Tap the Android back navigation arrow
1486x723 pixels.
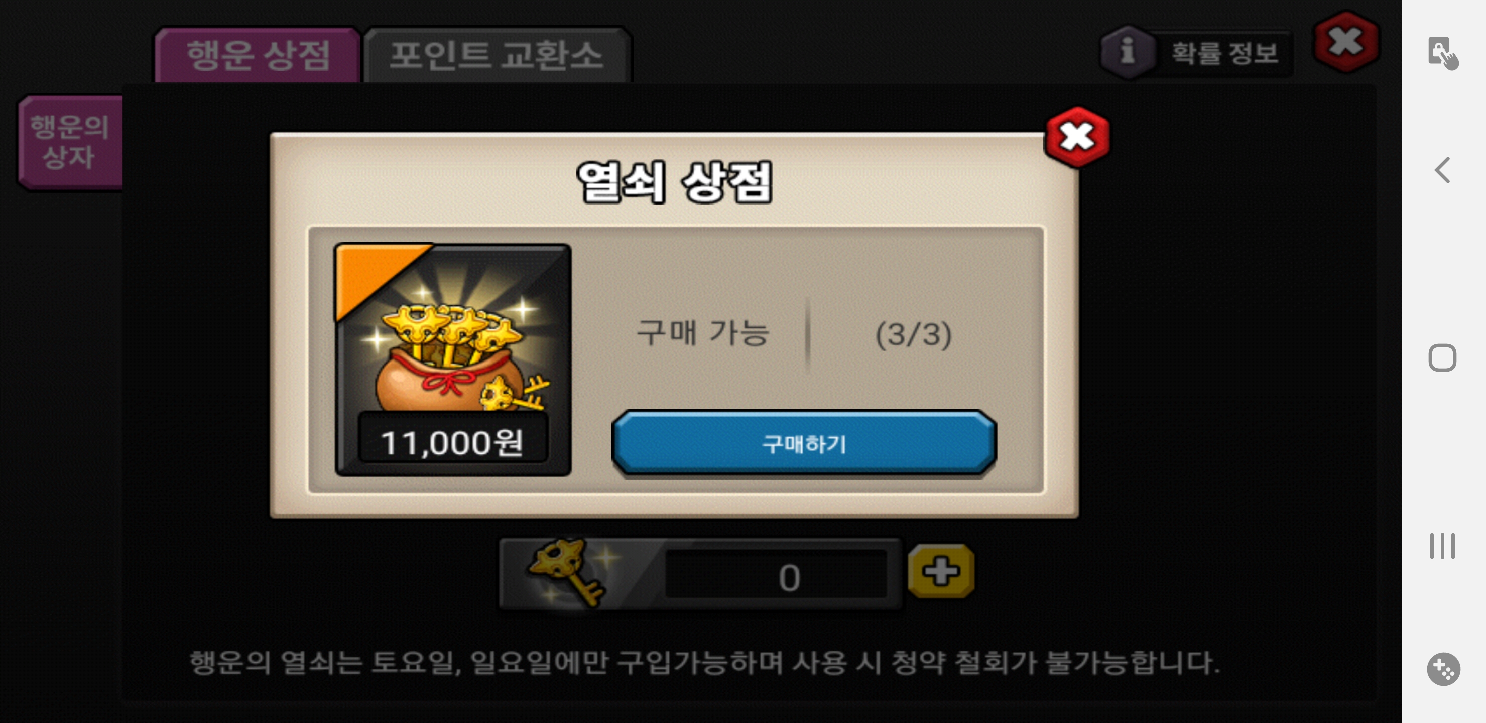pos(1442,170)
